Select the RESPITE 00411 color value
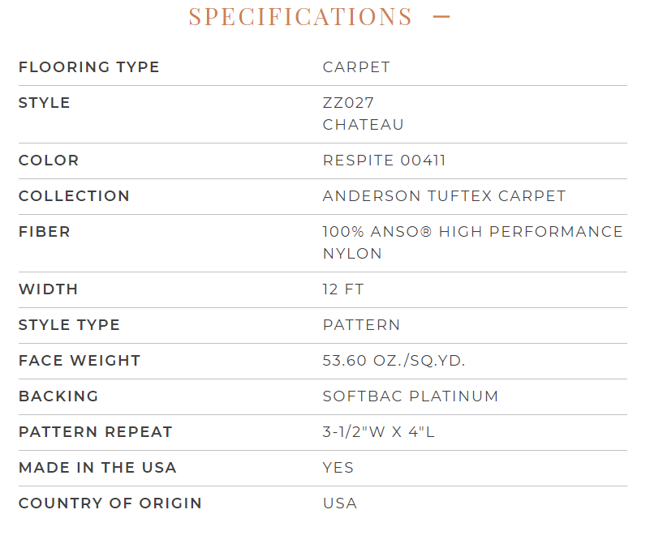Screen dimensions: 650x544 (x=385, y=161)
